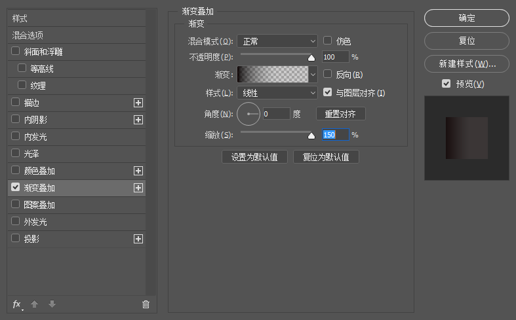Click the 新建样式 button
Viewport: 516px width, 320px height.
coord(467,63)
